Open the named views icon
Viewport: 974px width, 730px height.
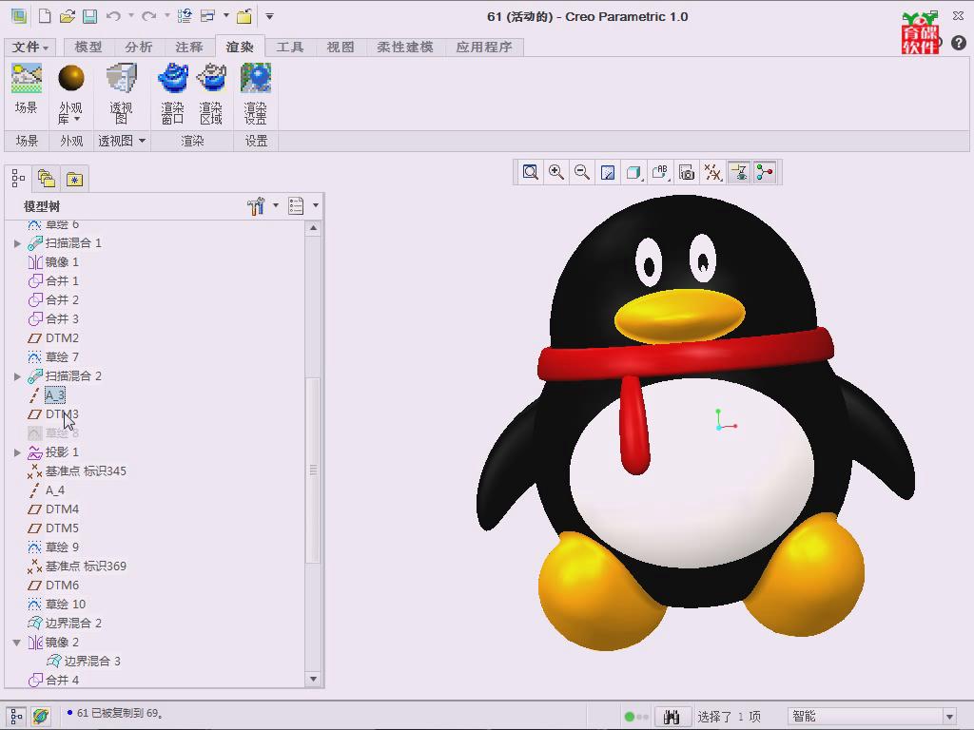click(660, 173)
